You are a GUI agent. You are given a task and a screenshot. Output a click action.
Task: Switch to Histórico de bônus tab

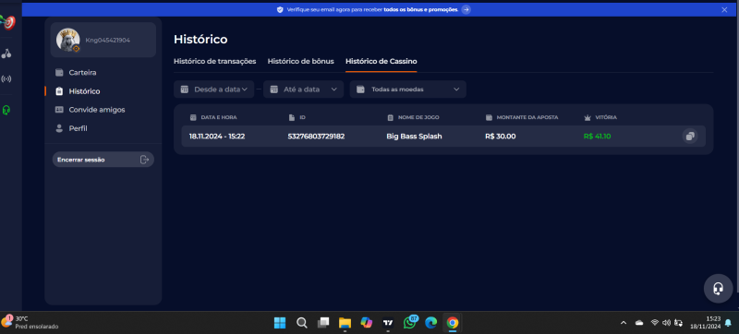pos(301,61)
